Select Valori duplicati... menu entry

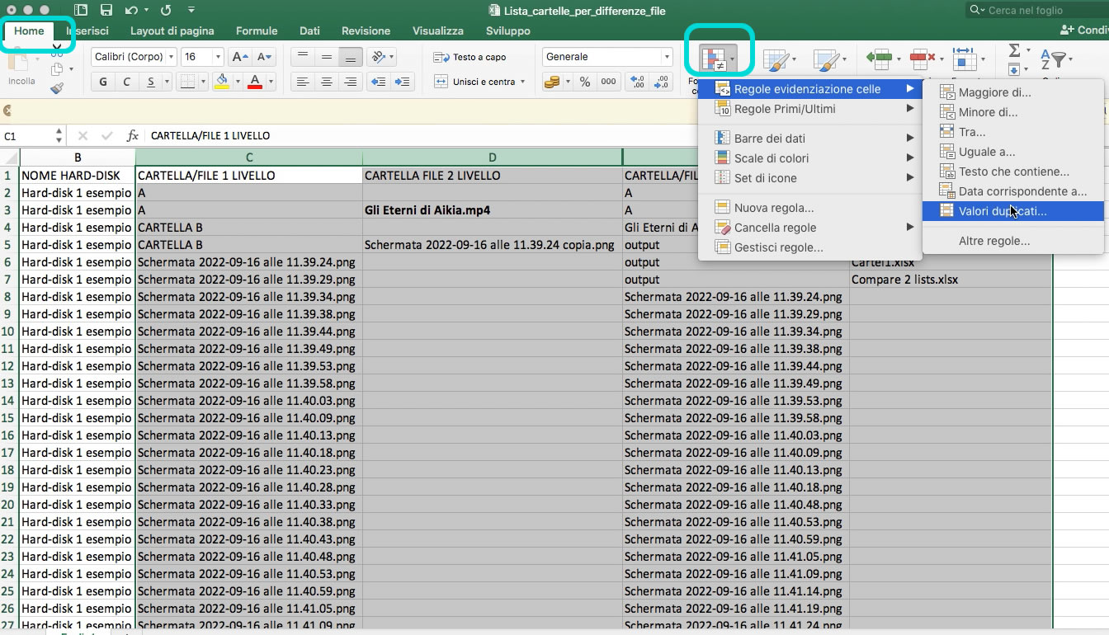click(x=1013, y=211)
